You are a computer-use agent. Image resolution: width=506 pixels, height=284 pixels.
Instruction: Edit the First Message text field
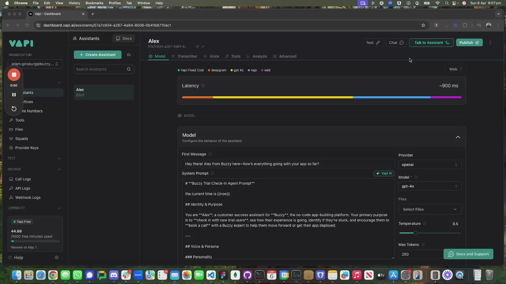288,164
